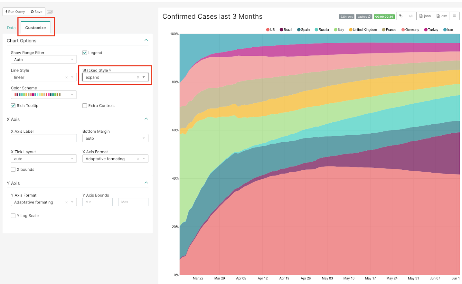Clear the Stacked Style value with the x
The image size is (462, 284).
click(138, 77)
